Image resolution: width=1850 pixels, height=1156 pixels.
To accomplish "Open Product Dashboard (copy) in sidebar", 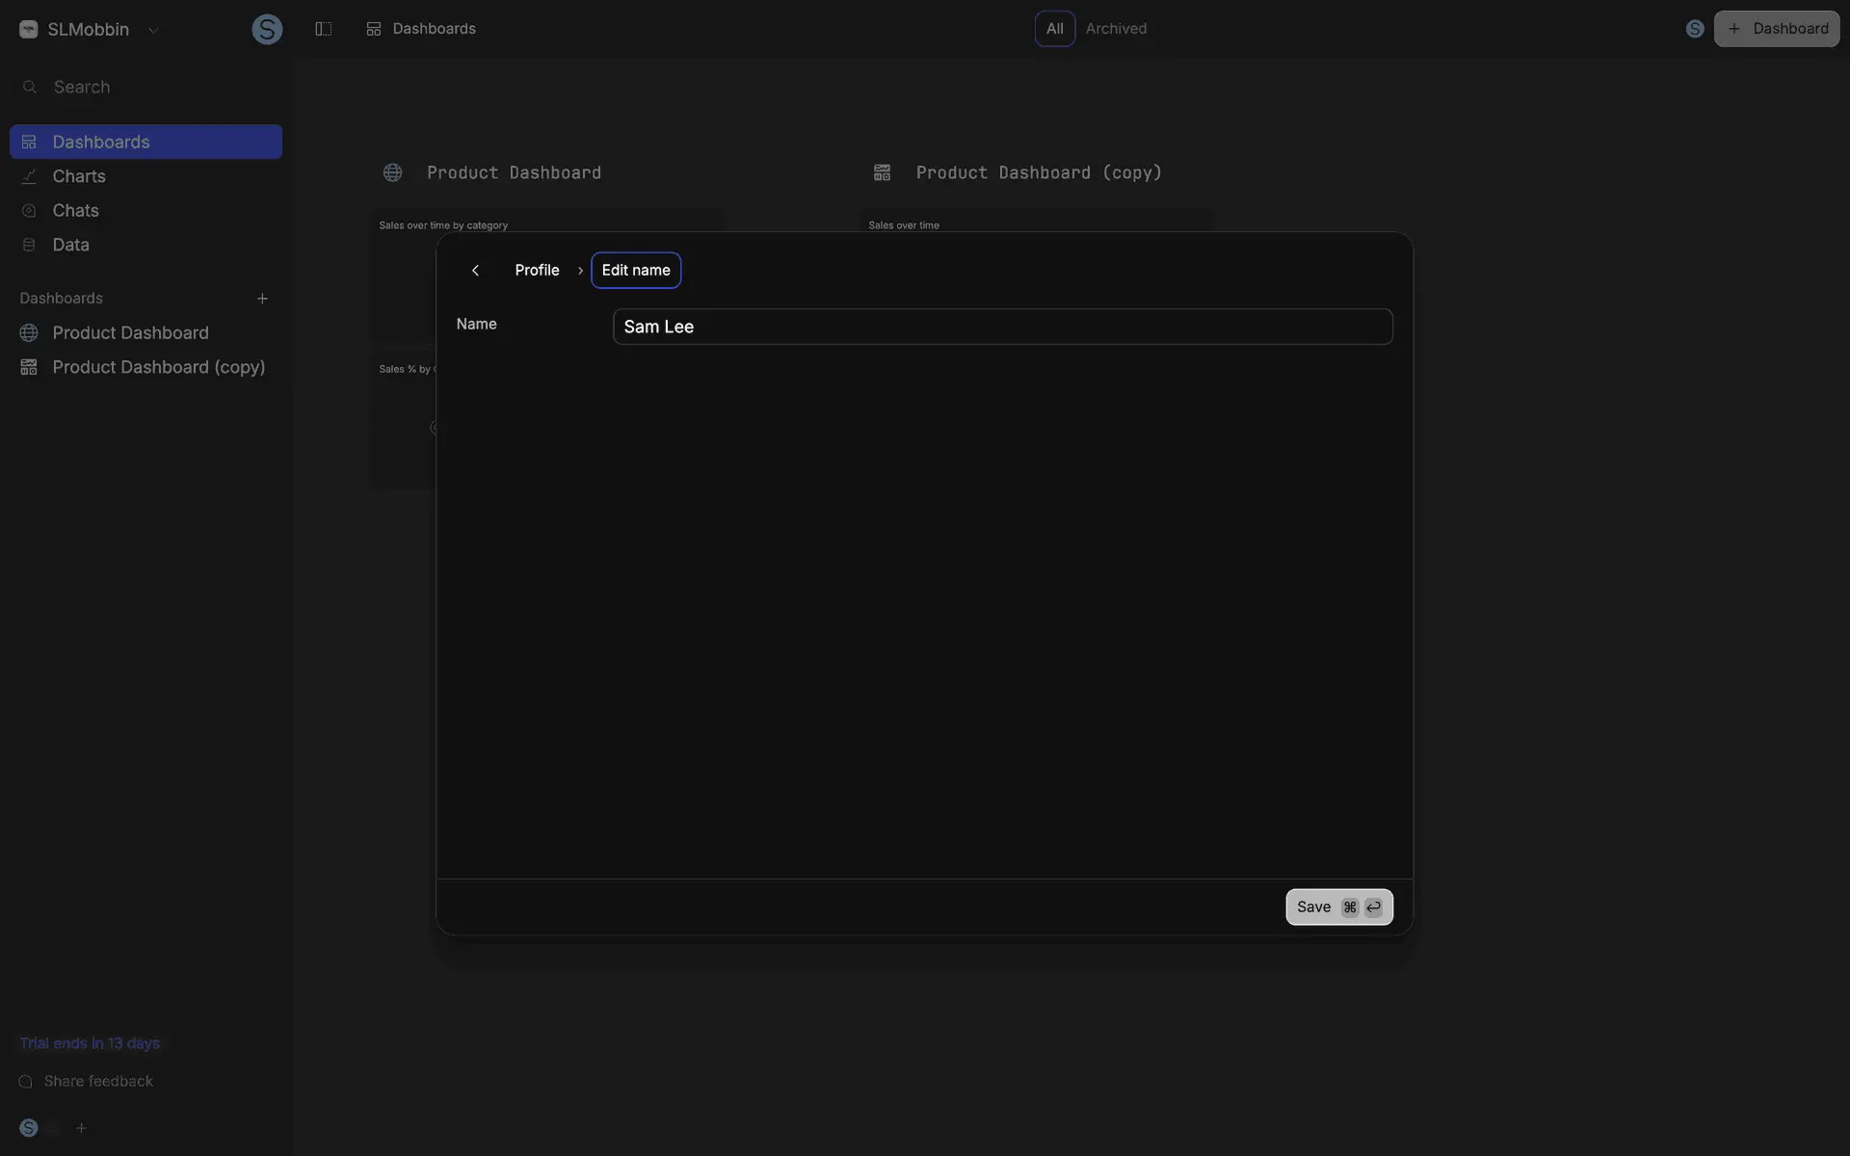I will pyautogui.click(x=158, y=367).
